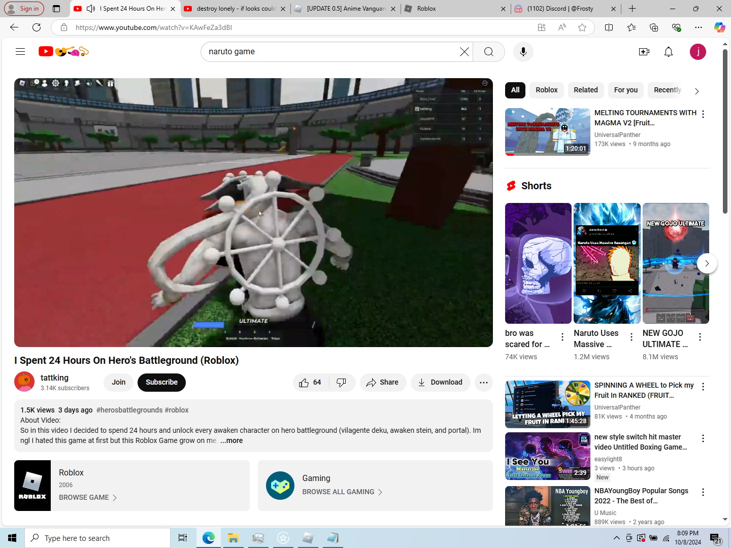
Task: Open I See You boxing video thumbnail
Action: (548, 456)
